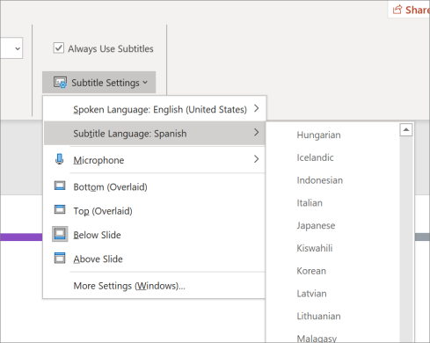430x343 pixels.
Task: Expand the Spoken Language submenu chevron
Action: point(257,108)
